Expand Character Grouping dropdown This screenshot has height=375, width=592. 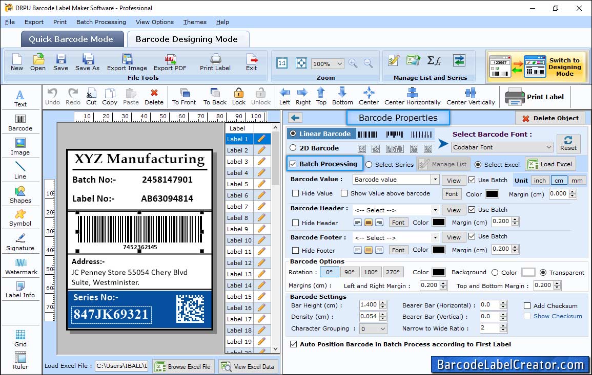point(373,328)
